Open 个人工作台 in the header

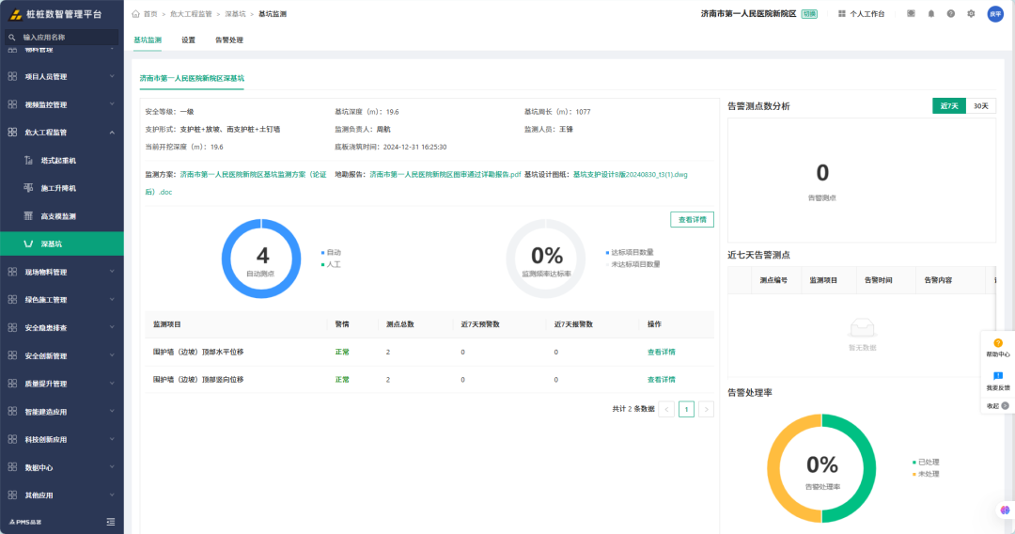pos(862,13)
